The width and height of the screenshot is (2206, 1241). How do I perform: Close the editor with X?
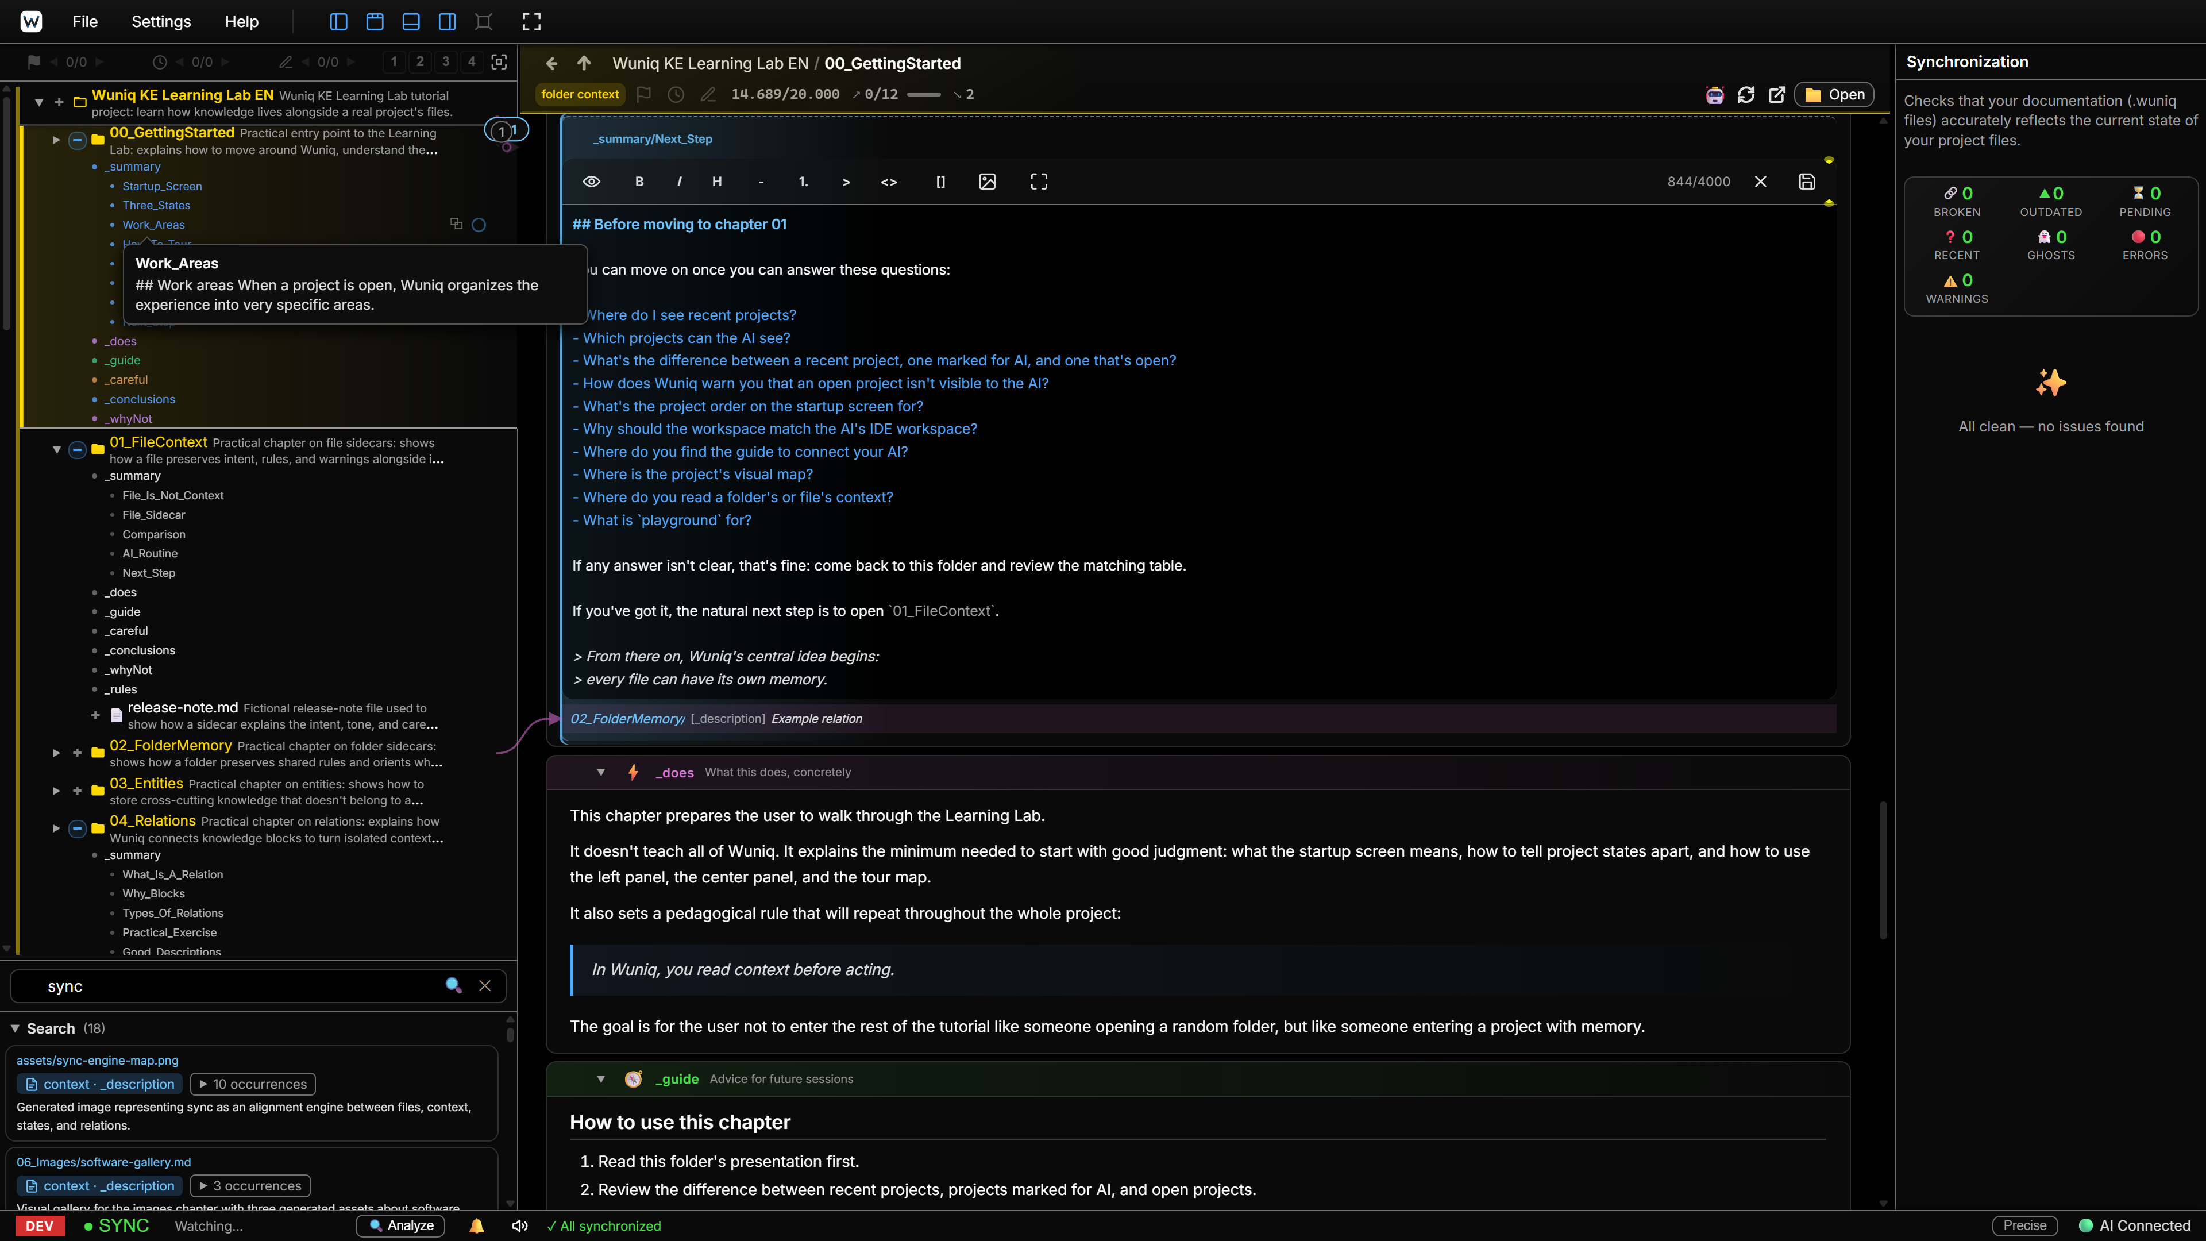pyautogui.click(x=1761, y=182)
